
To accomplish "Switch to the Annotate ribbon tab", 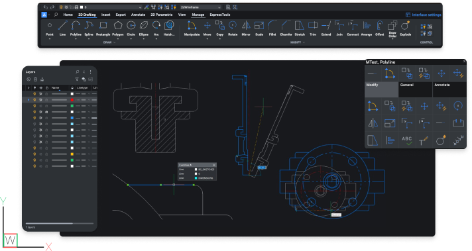I will click(138, 15).
